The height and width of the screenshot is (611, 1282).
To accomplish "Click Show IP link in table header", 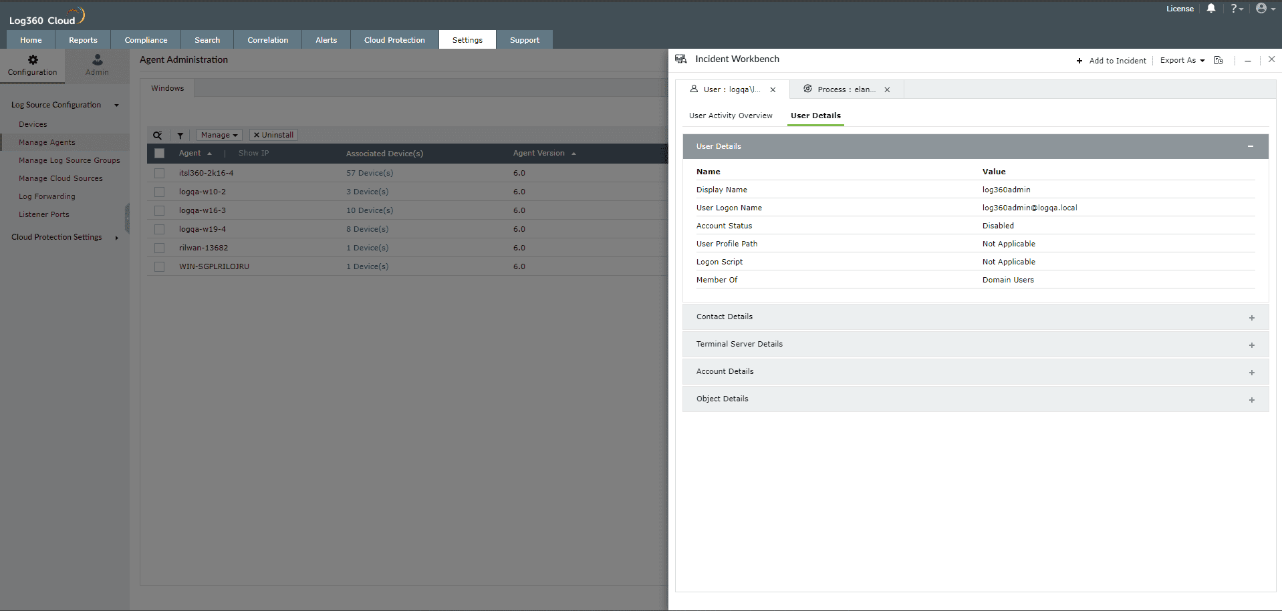I will (253, 154).
